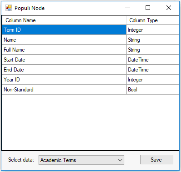
Task: Select the Term ID row
Action: pos(64,30)
